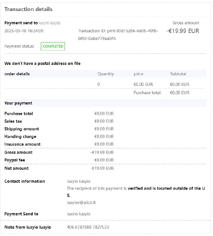Click the 2025-03-18 16:34:00 timestamp

coord(24,31)
